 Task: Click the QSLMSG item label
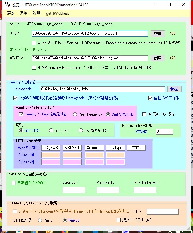[72, 148]
